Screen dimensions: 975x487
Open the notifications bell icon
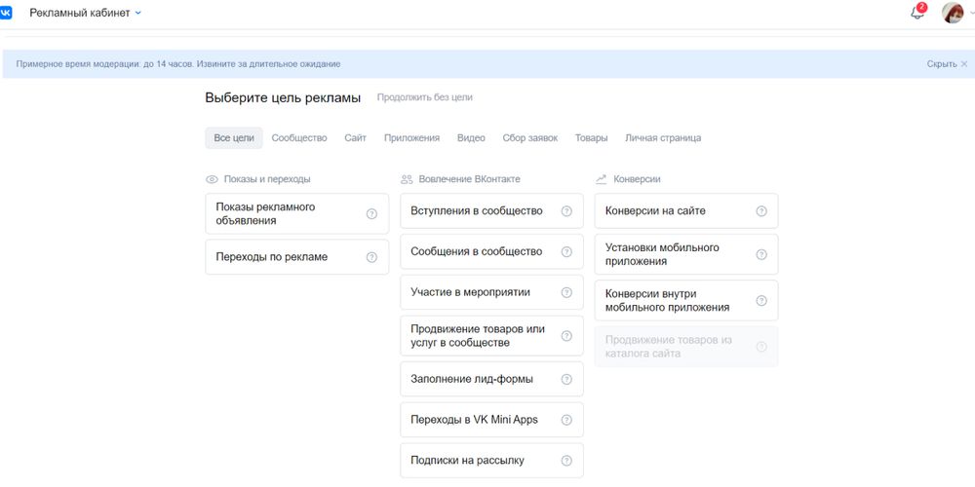click(x=917, y=12)
